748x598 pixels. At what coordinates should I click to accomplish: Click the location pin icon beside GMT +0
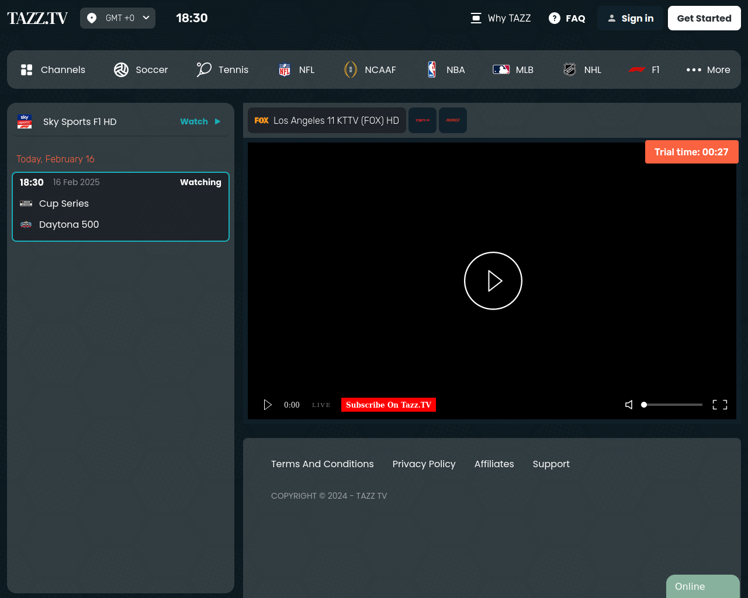point(92,18)
